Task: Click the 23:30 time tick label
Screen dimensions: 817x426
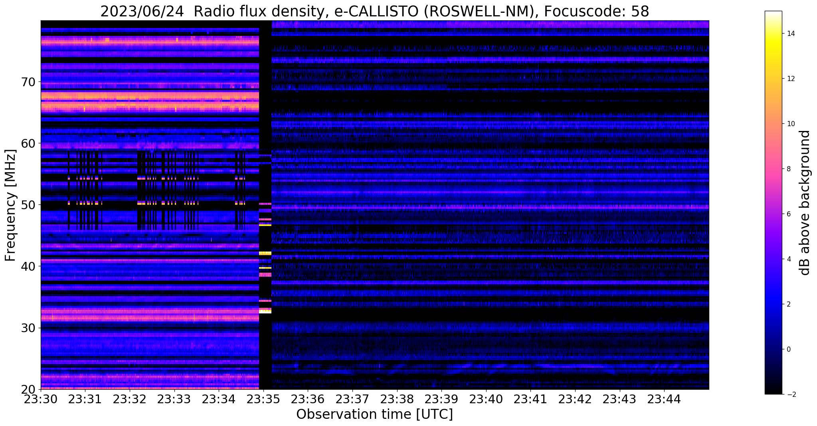Action: 41,399
